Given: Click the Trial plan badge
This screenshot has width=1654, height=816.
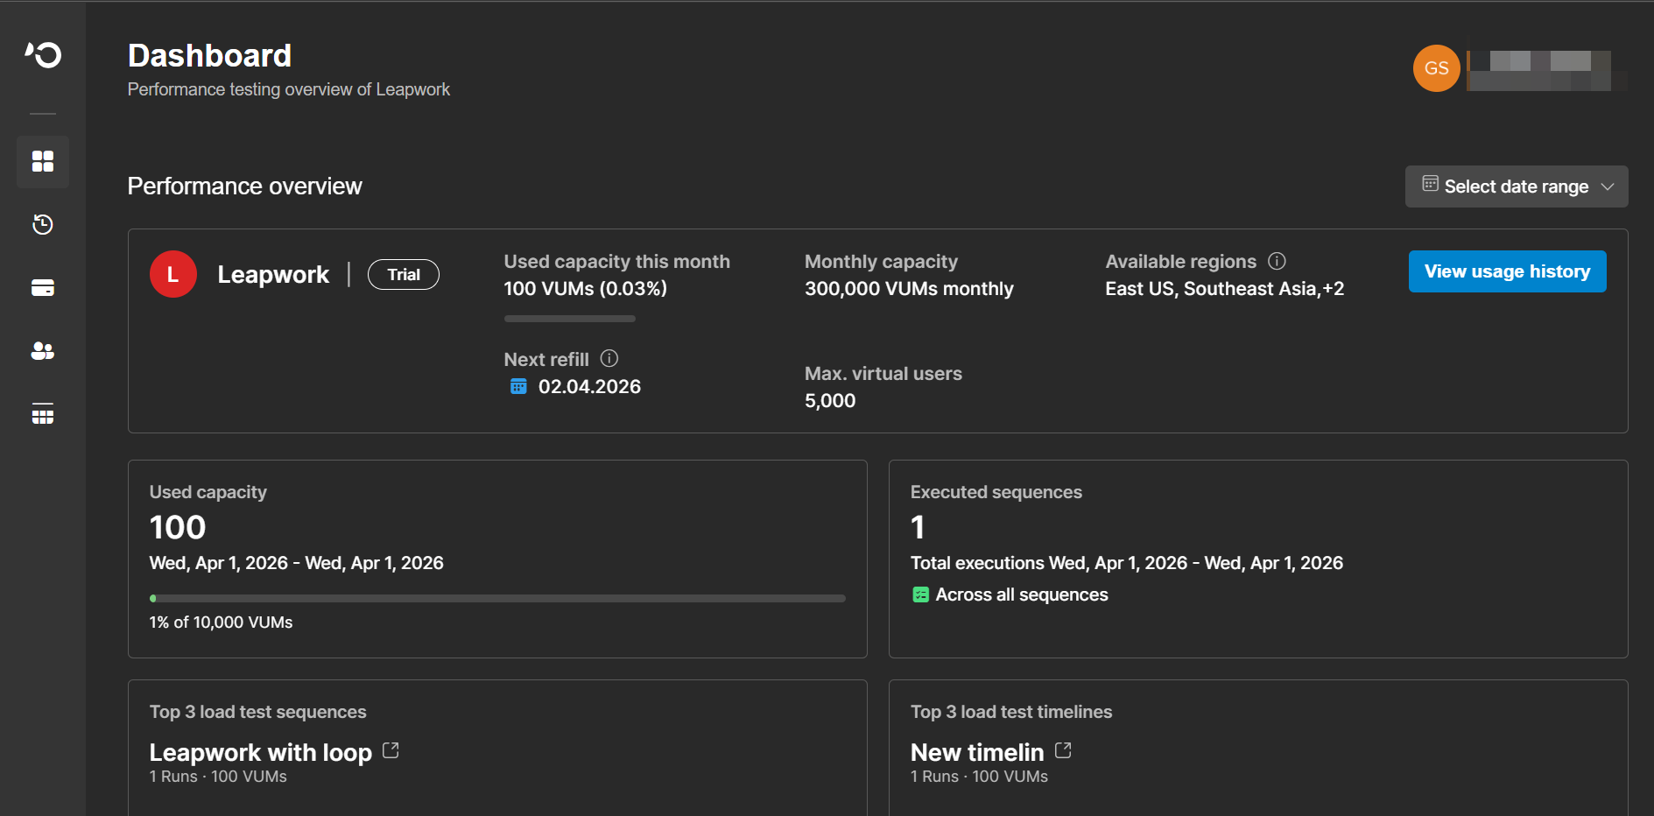Looking at the screenshot, I should (x=403, y=275).
